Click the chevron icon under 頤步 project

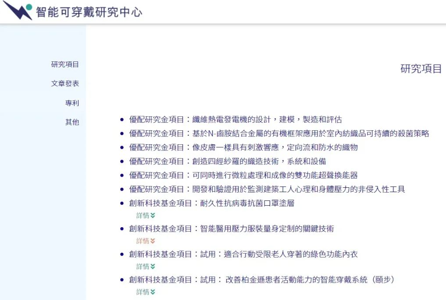152,292
